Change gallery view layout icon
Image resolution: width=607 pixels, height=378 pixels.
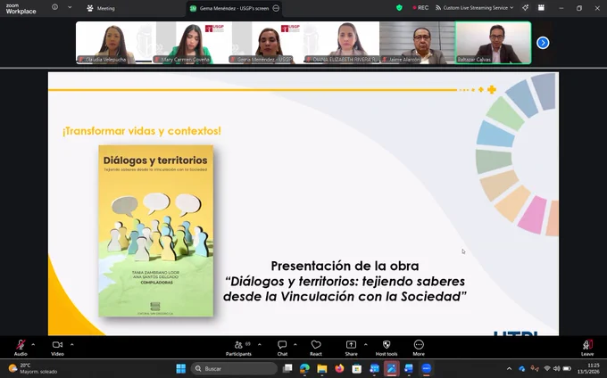(x=541, y=8)
